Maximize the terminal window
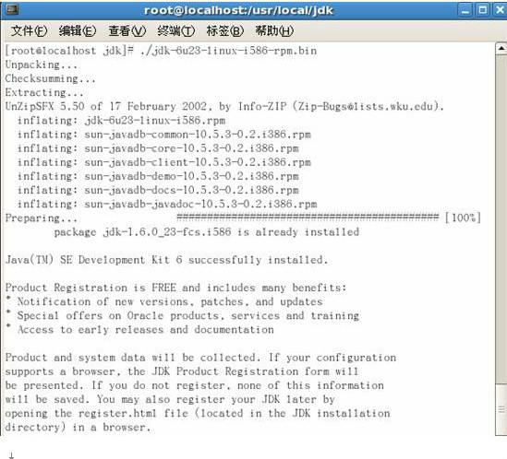This screenshot has width=507, height=459. coord(482,10)
